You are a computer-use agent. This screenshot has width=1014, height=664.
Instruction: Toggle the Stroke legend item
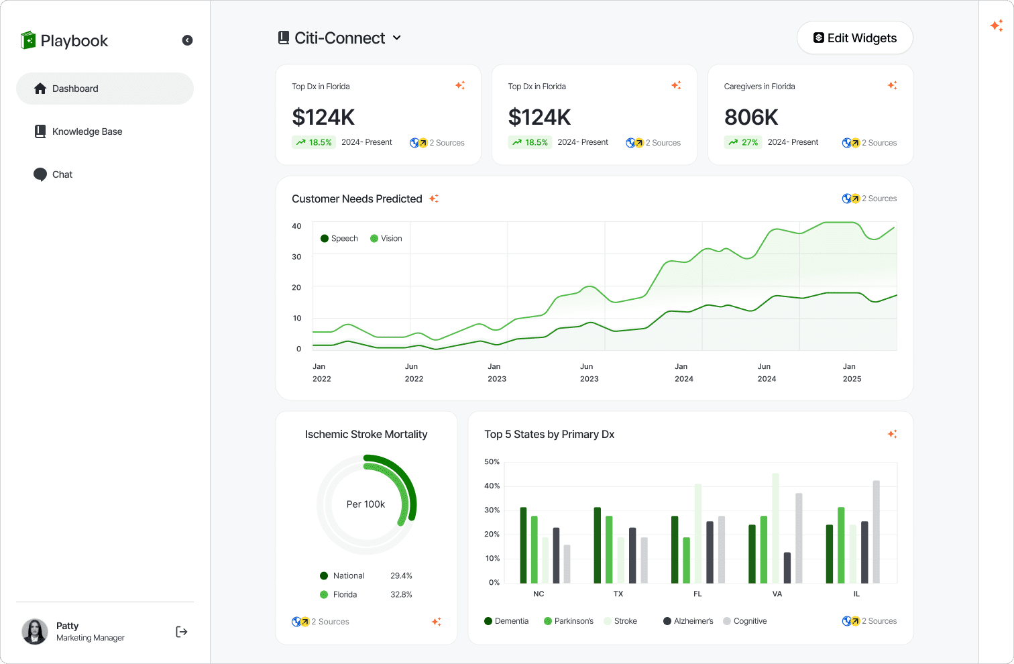(620, 621)
